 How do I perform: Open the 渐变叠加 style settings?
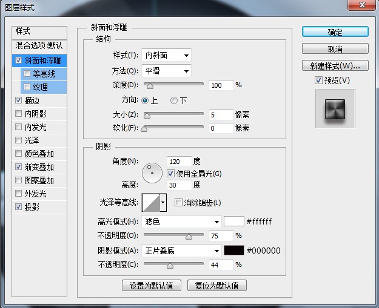pyautogui.click(x=39, y=167)
